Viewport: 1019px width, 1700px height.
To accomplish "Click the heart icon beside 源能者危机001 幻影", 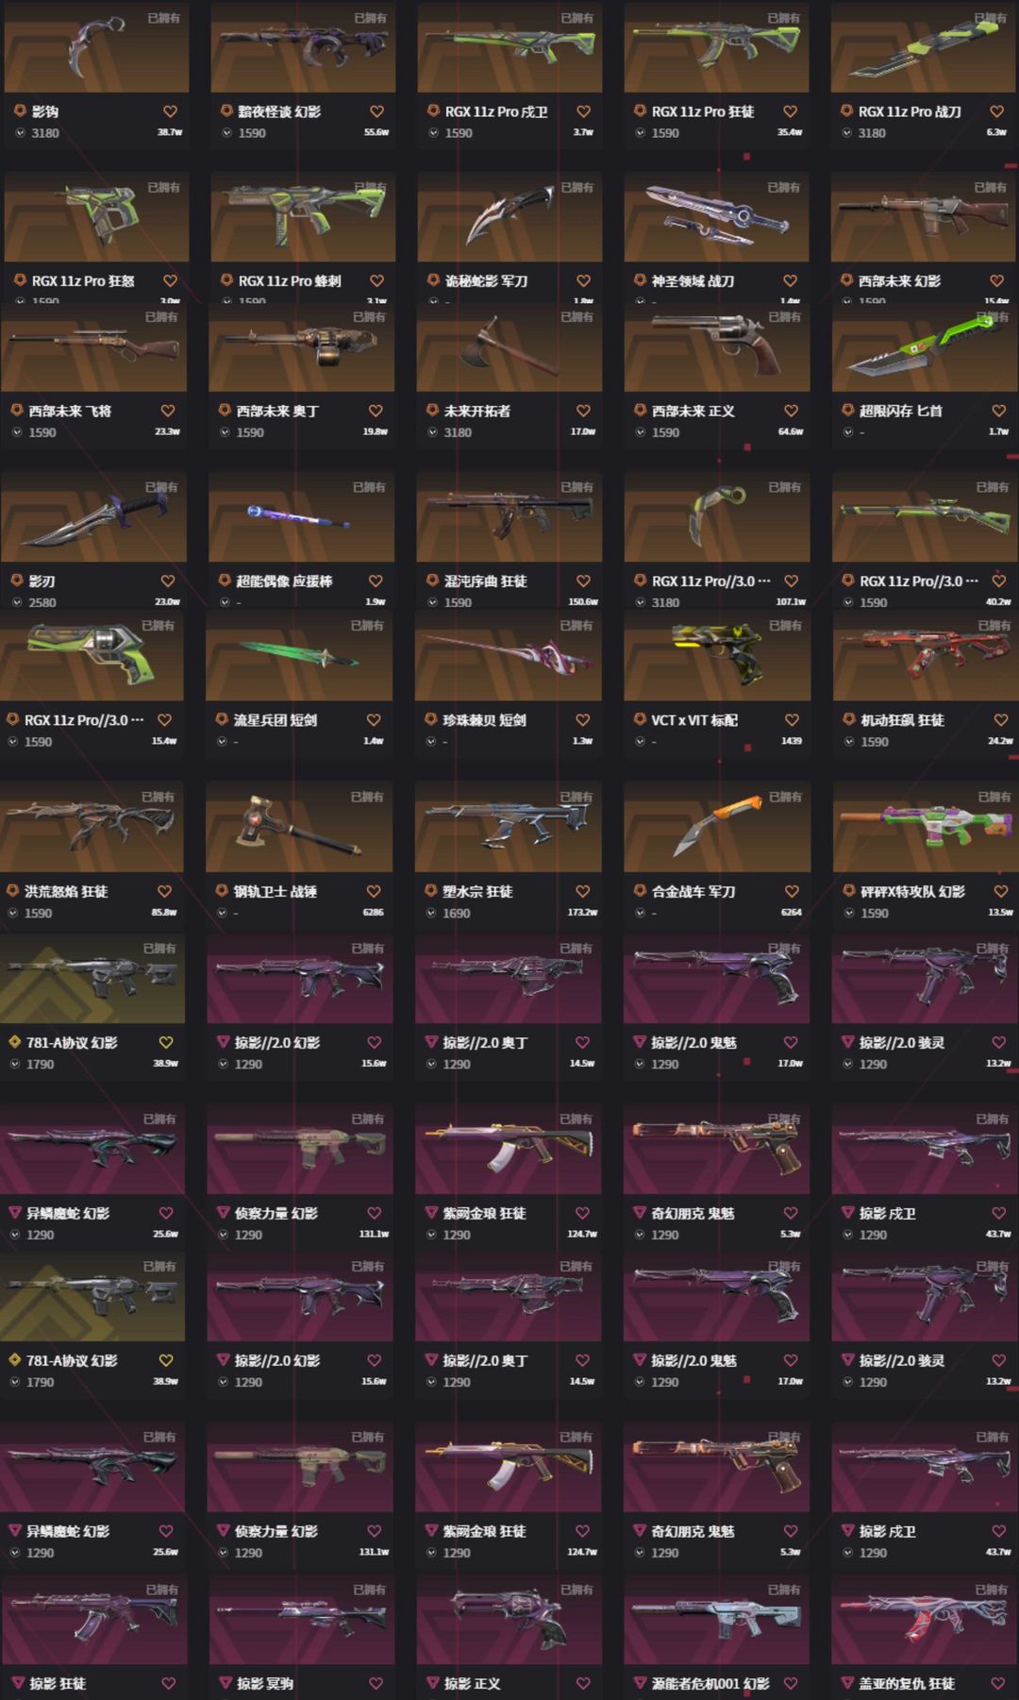I will [791, 1683].
